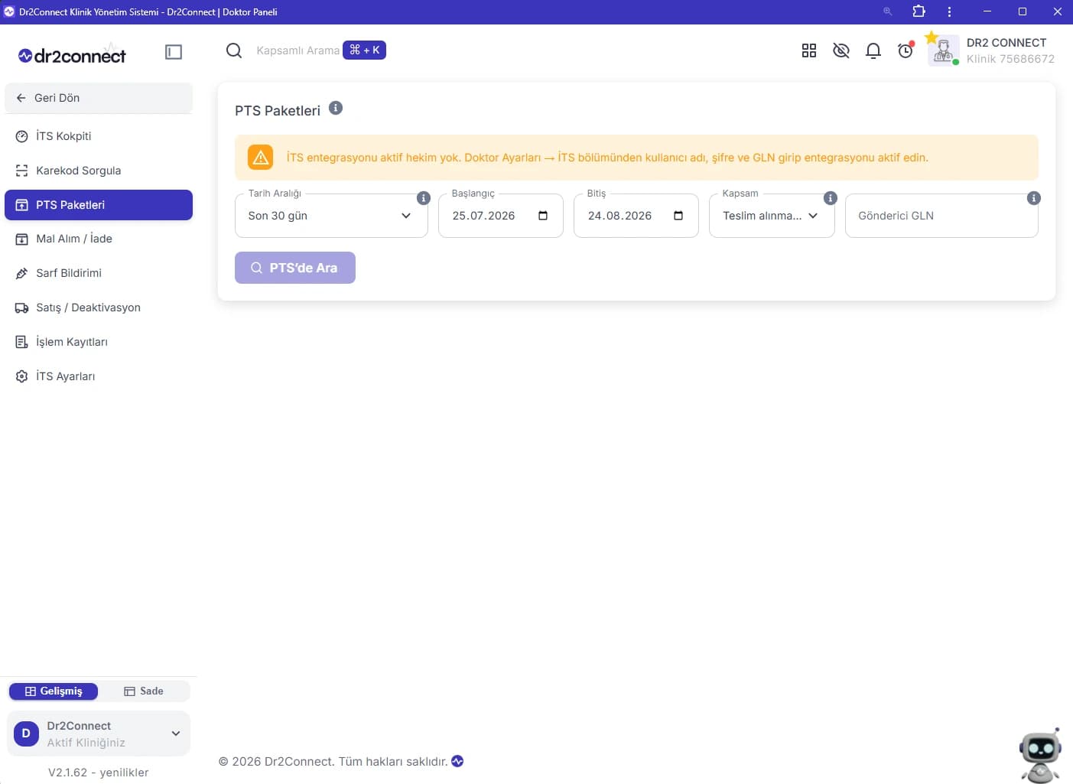Open Karekod Sorgula menu item

tap(99, 171)
